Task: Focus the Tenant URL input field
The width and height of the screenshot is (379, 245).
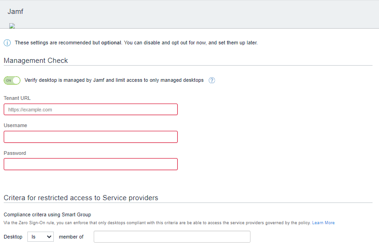Action: [90, 110]
